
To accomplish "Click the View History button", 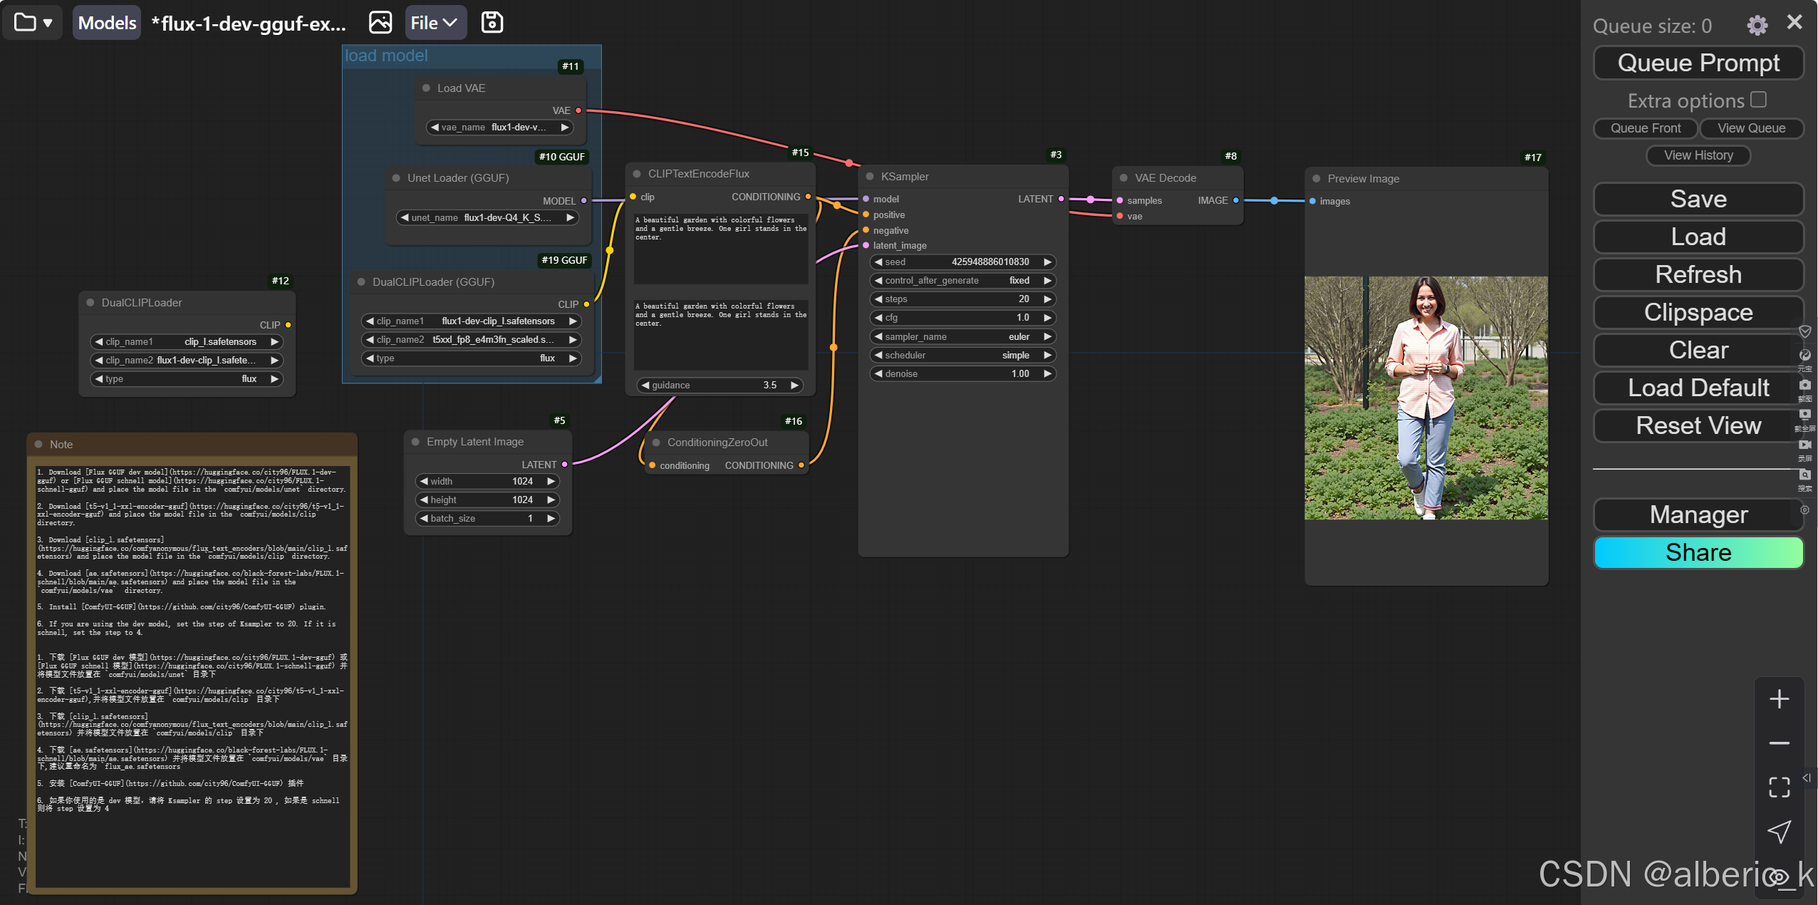I will coord(1698,155).
